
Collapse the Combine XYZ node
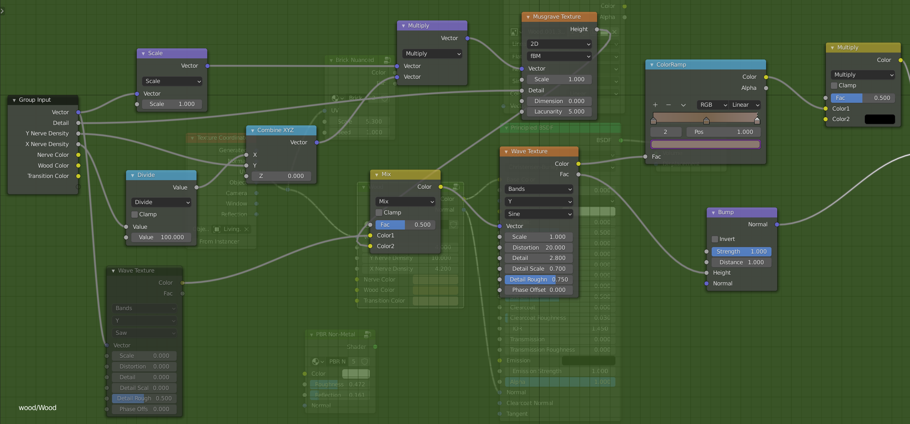click(x=252, y=130)
